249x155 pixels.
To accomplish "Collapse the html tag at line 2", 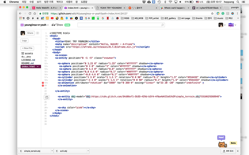I will 47,36.
